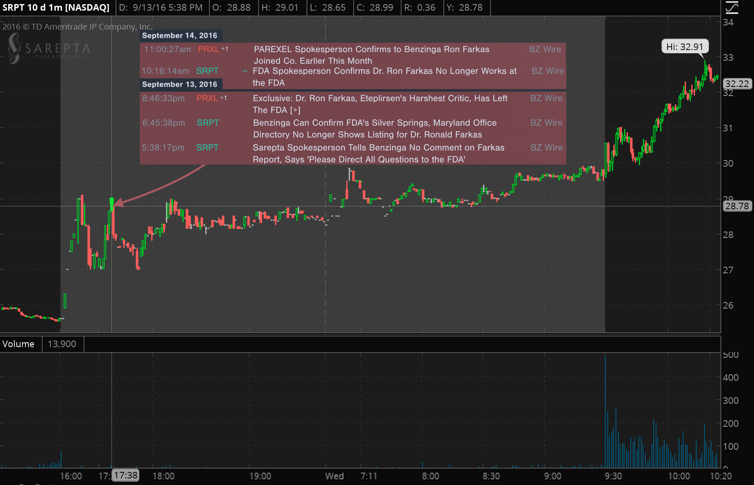Click the chart scale icon above the price axis
Screen dimensions: 754x485
click(x=732, y=8)
